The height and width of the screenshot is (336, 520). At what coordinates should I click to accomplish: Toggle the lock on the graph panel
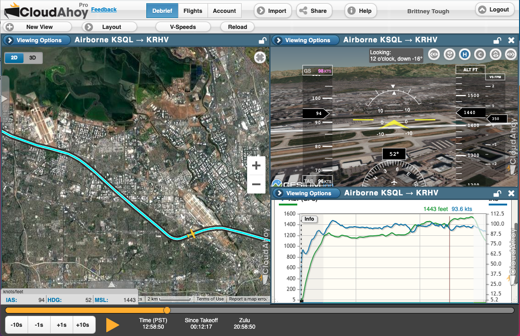pyautogui.click(x=497, y=194)
